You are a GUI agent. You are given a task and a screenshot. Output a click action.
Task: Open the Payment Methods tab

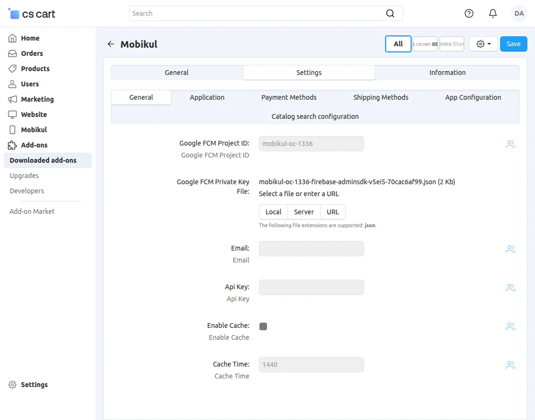(x=289, y=97)
